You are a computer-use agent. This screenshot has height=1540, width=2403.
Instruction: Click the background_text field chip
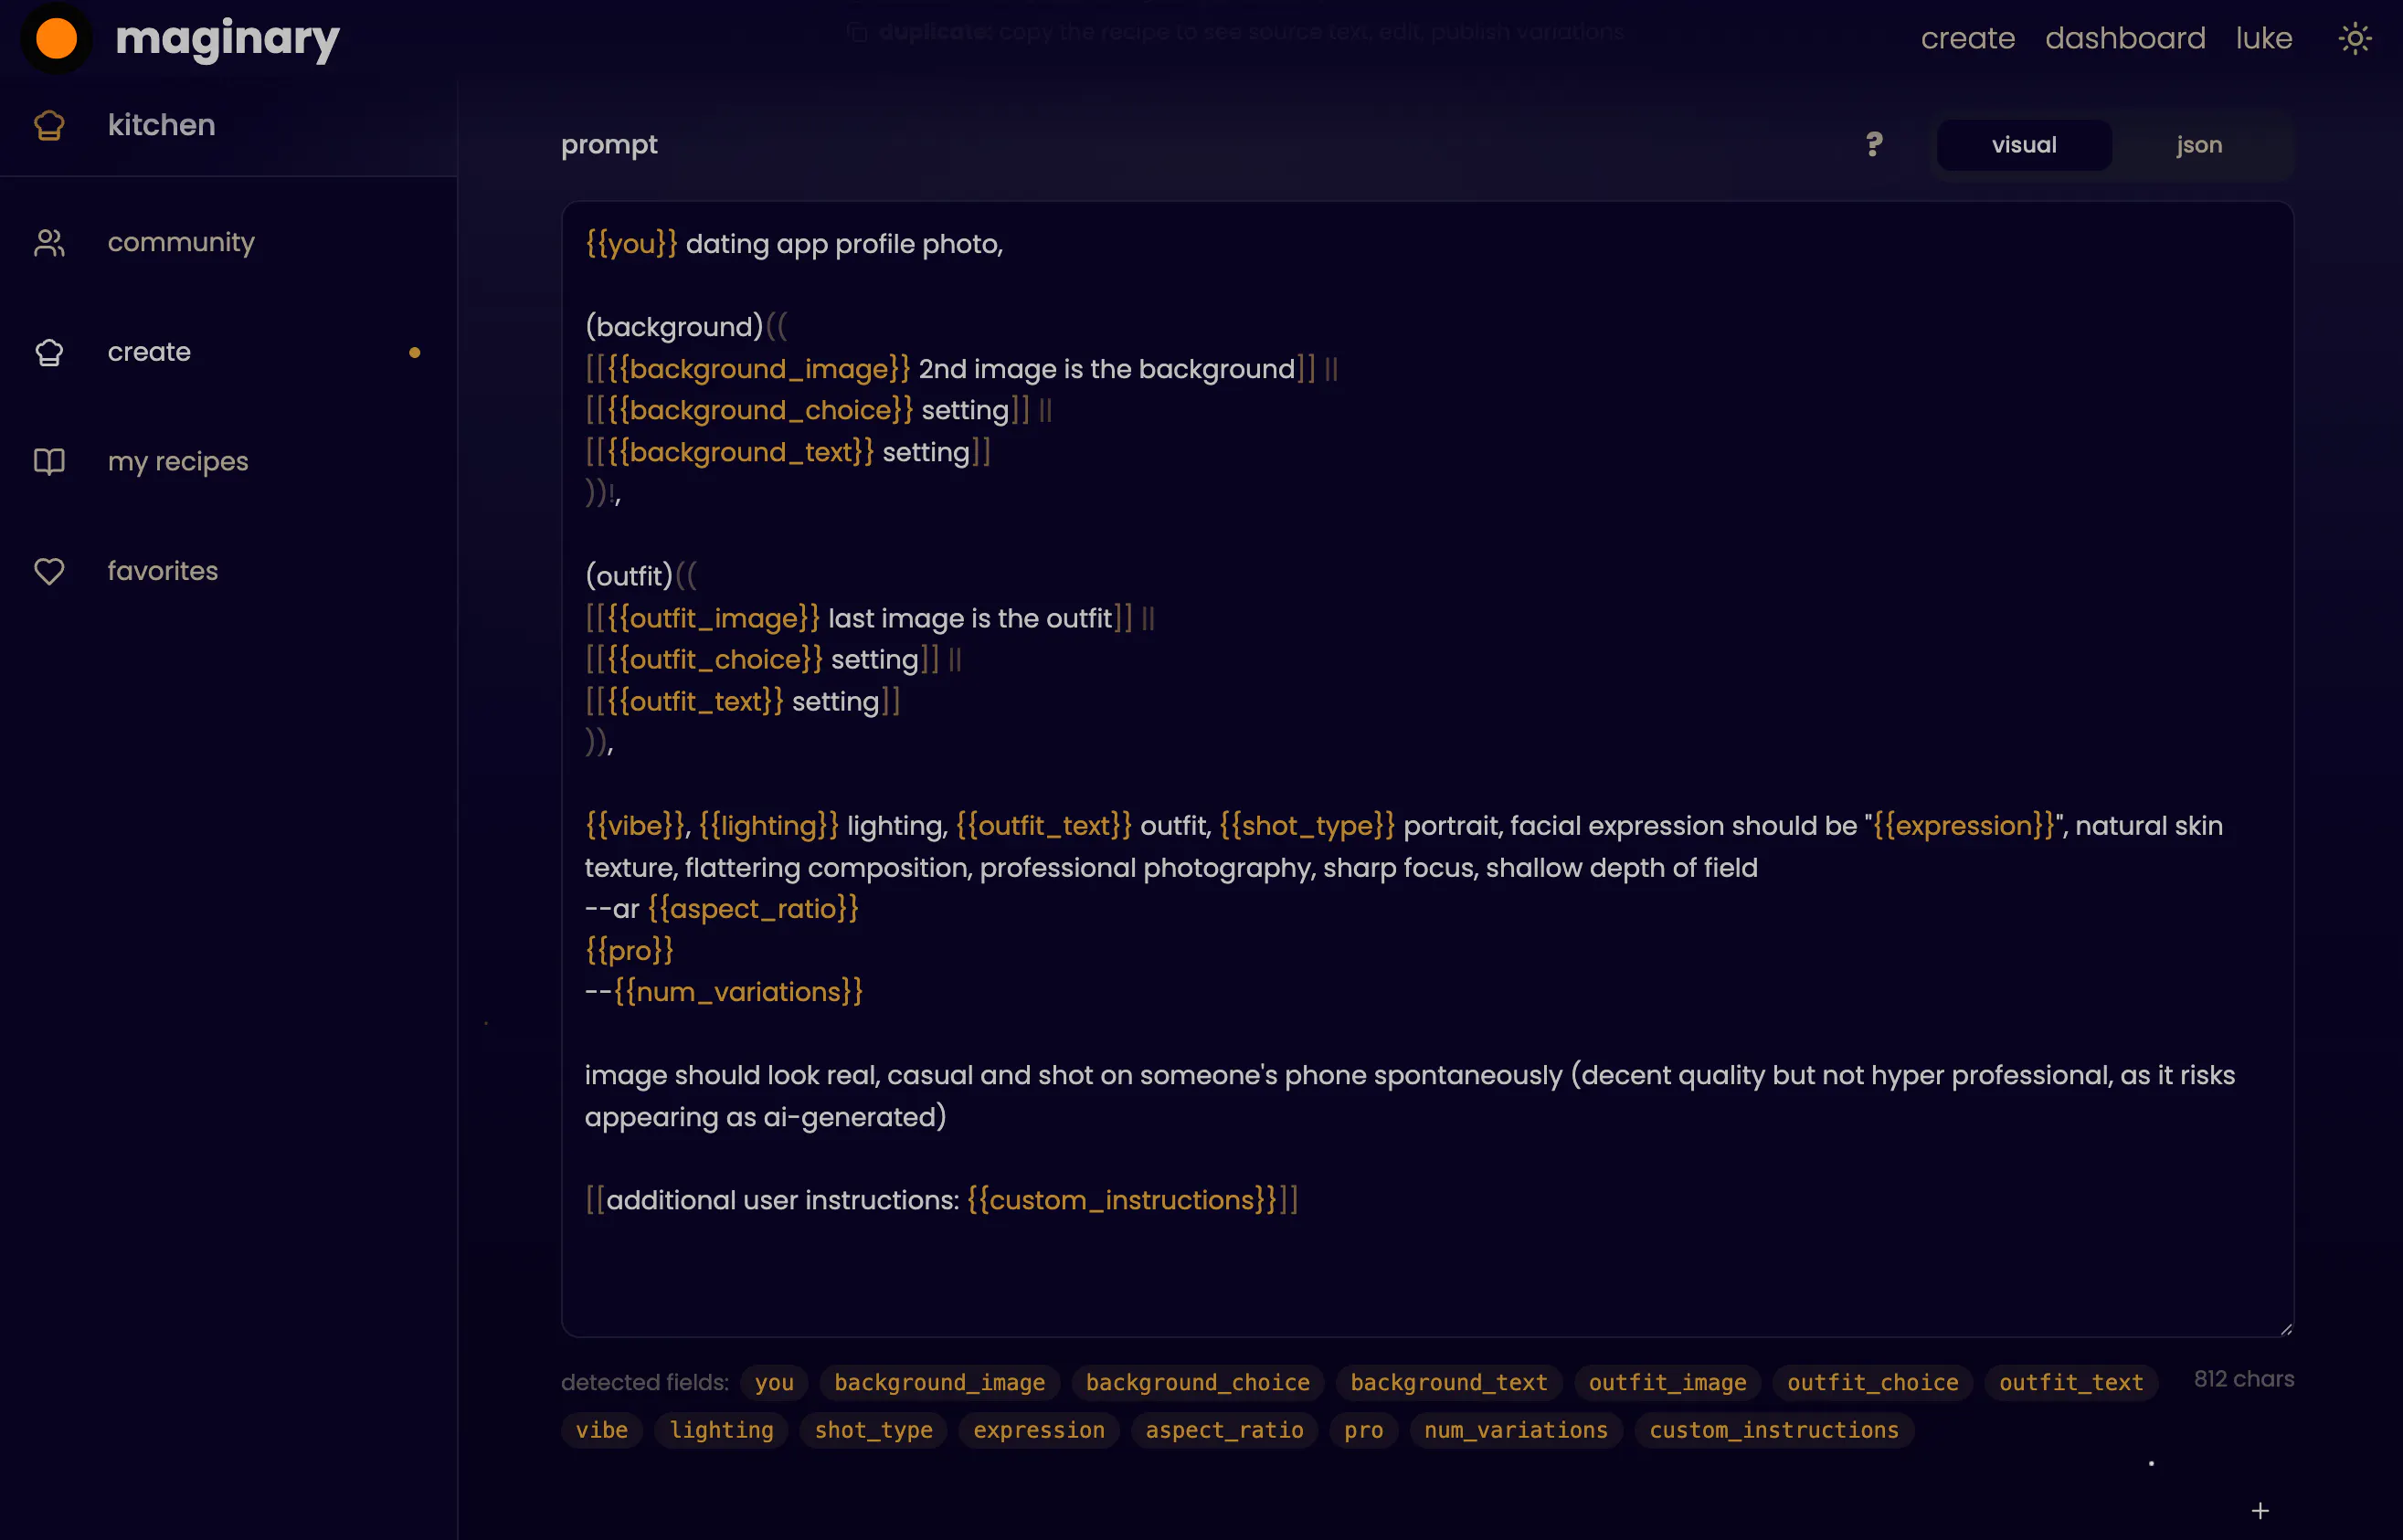click(x=1448, y=1382)
